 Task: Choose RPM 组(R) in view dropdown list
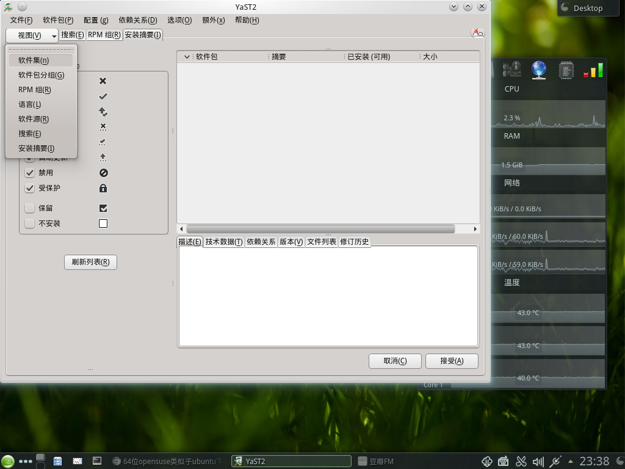tap(41, 90)
